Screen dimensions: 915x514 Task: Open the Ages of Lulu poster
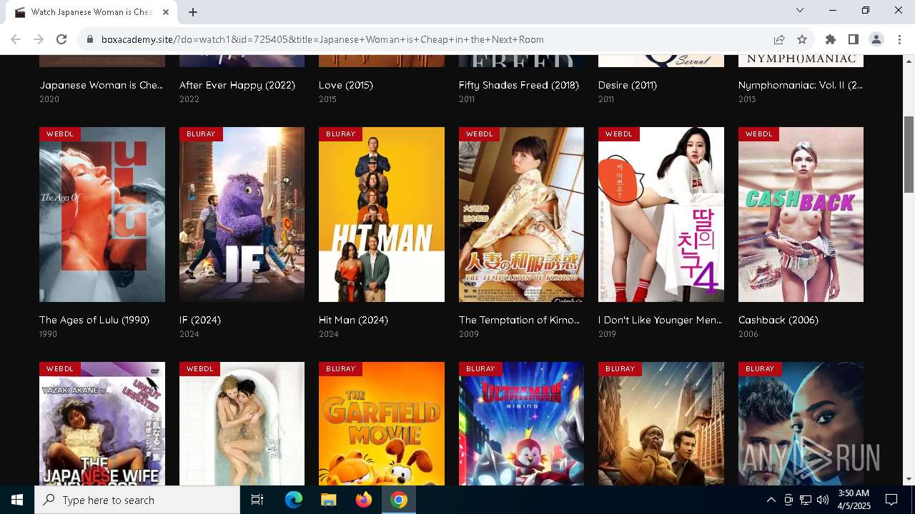pos(102,214)
